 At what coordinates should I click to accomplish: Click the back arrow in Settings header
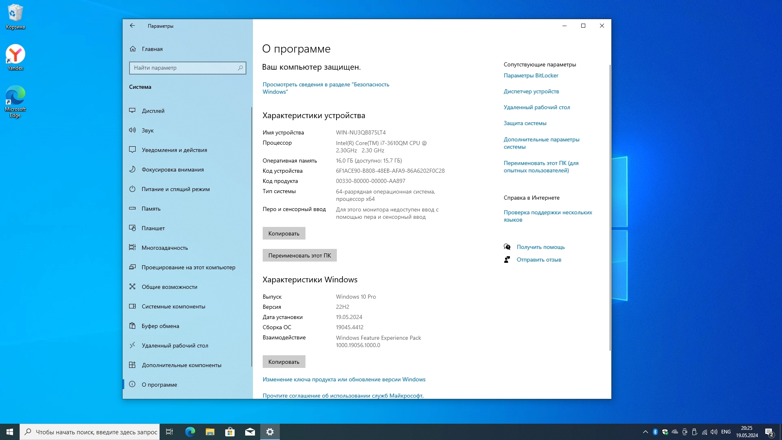click(132, 26)
